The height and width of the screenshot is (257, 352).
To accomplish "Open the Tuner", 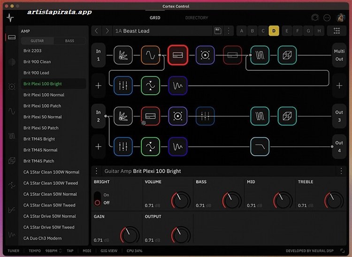I will click(14, 251).
